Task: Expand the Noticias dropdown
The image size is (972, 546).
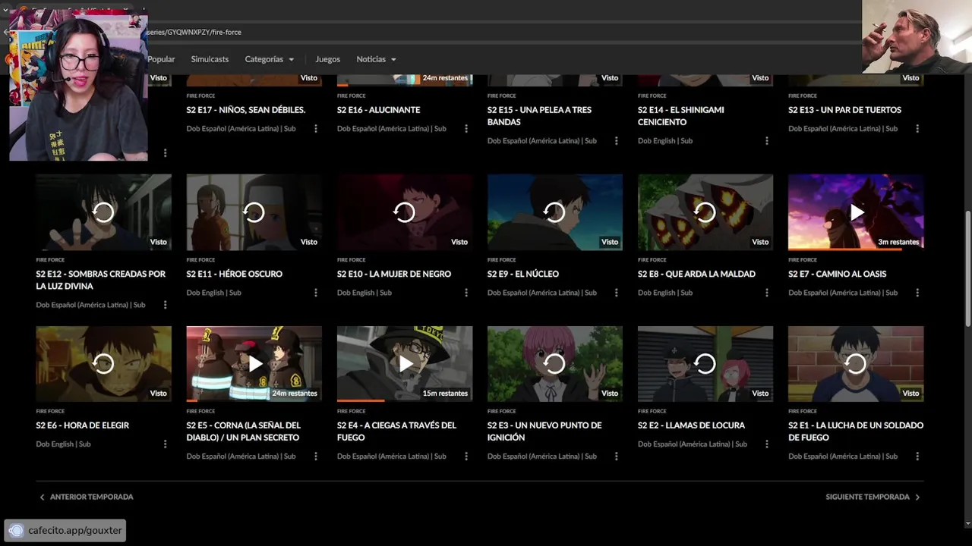Action: tap(376, 59)
